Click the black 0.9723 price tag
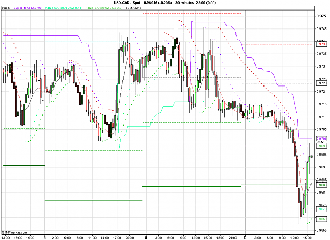 coord(322,83)
